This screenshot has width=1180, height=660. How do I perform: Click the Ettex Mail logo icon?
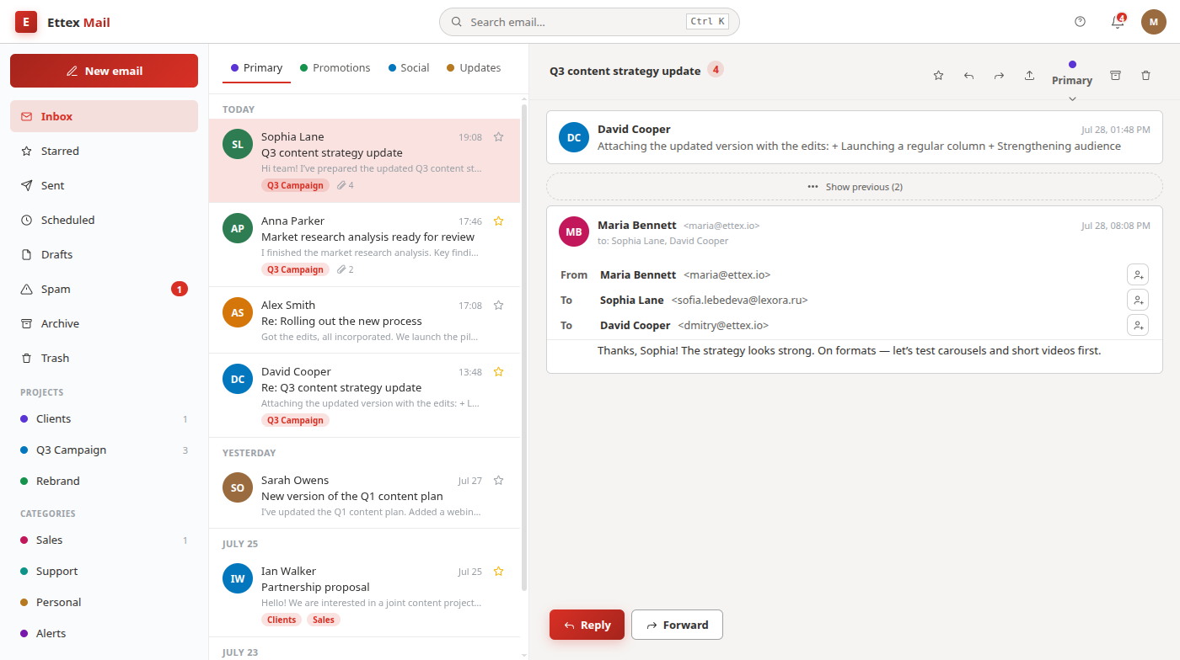pyautogui.click(x=26, y=22)
